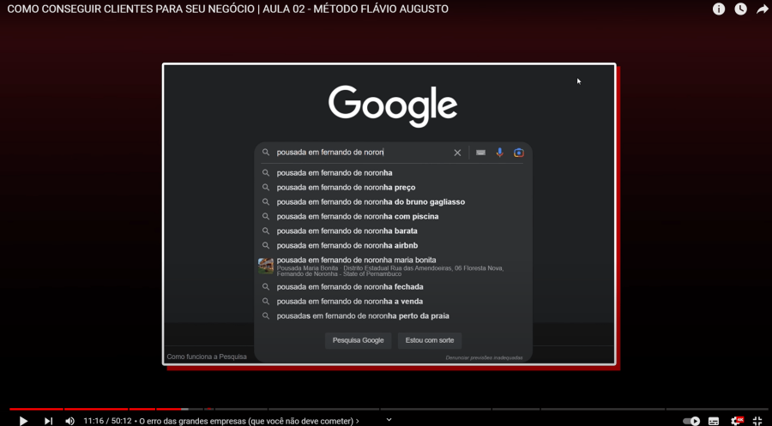Open the video settings gear
772x426 pixels.
pyautogui.click(x=737, y=421)
